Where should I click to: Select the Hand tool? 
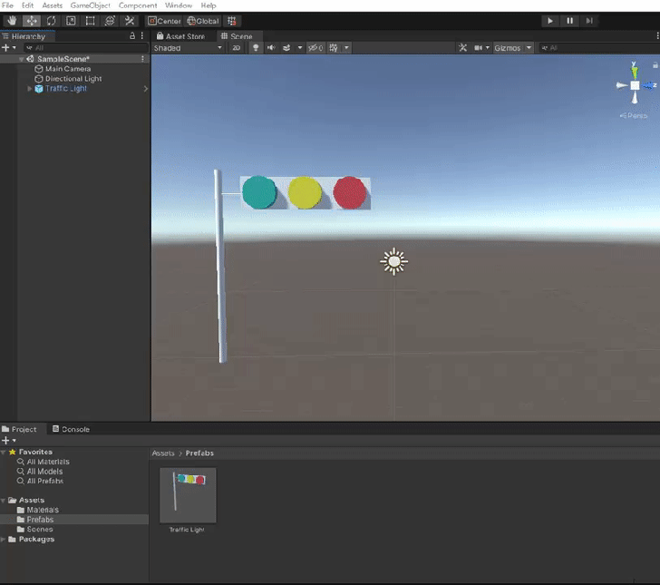click(x=12, y=21)
